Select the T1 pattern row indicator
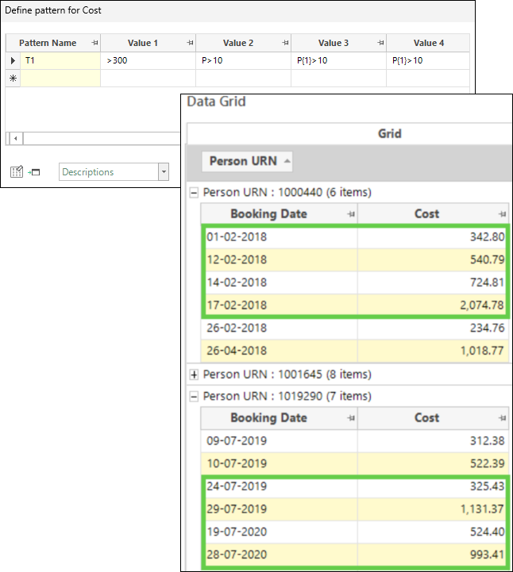 pyautogui.click(x=12, y=61)
